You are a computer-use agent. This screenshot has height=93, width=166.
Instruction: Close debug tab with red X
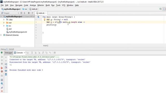coord(2,91)
